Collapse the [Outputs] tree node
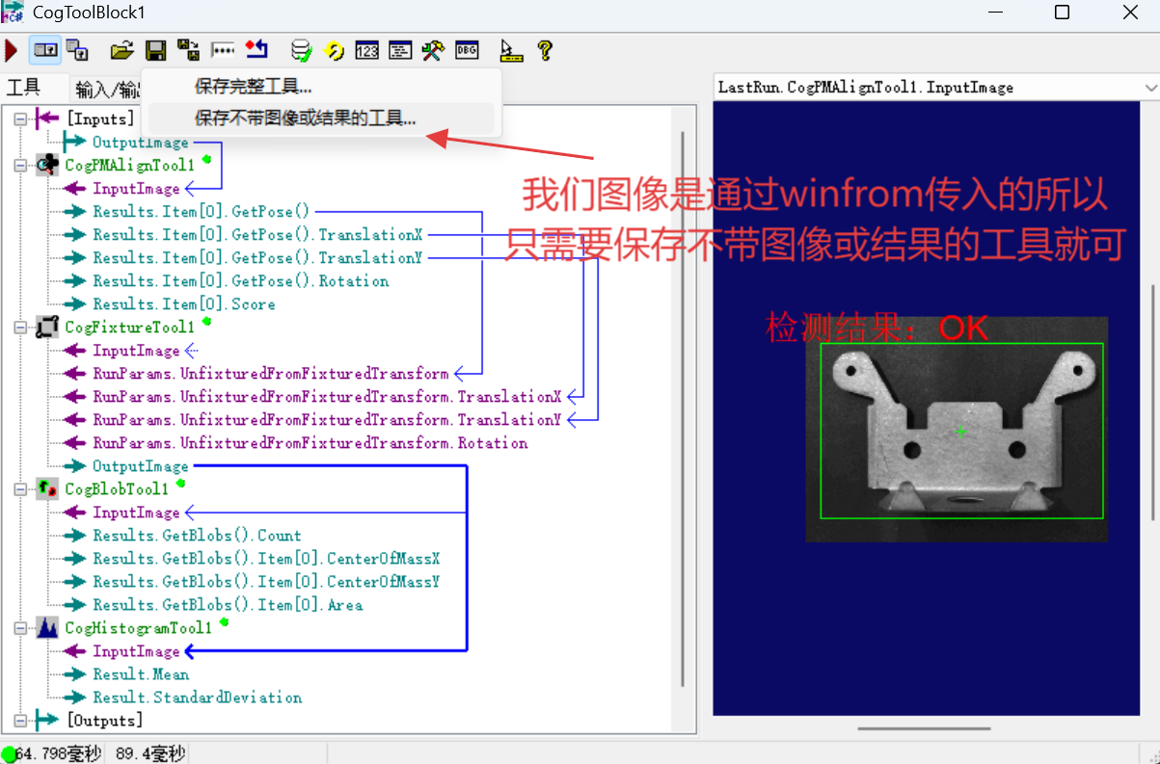1160x764 pixels. point(20,720)
